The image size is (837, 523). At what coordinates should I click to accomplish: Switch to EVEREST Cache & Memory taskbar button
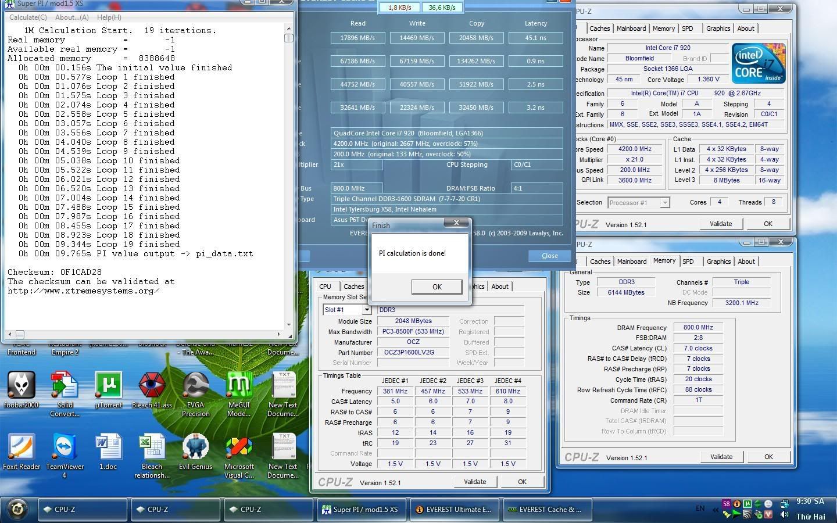(546, 509)
